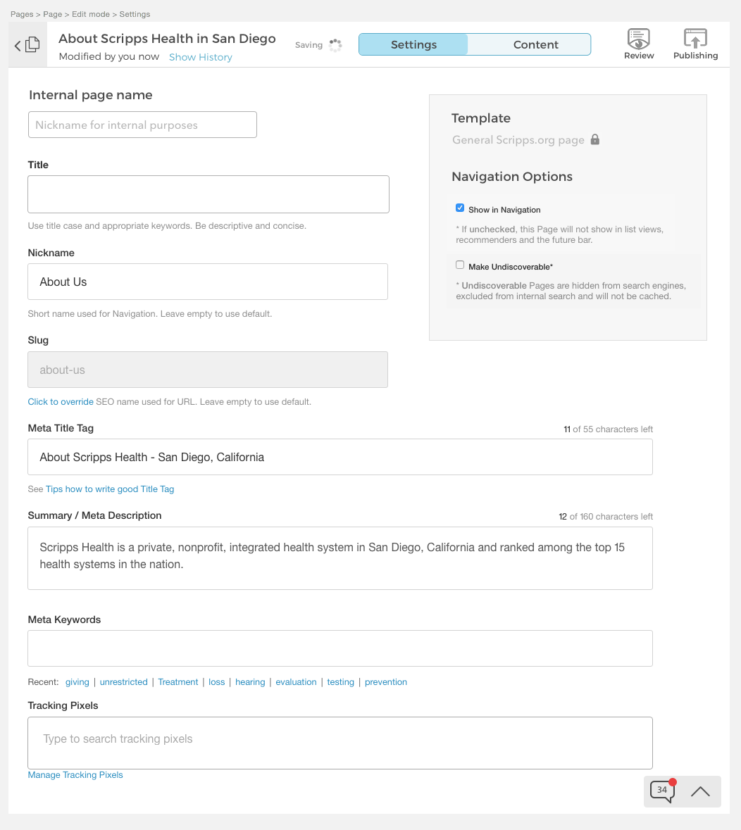The width and height of the screenshot is (741, 830).
Task: Enable Make Undiscoverable checkbox
Action: (x=460, y=265)
